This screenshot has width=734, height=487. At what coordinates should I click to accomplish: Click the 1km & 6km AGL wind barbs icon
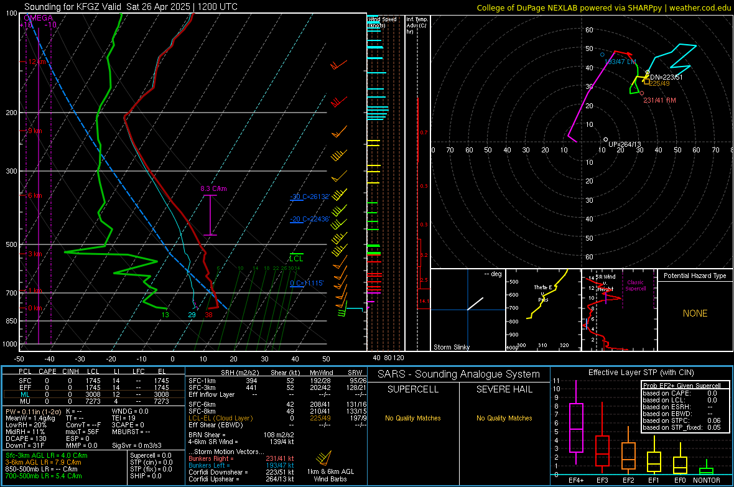(x=324, y=458)
